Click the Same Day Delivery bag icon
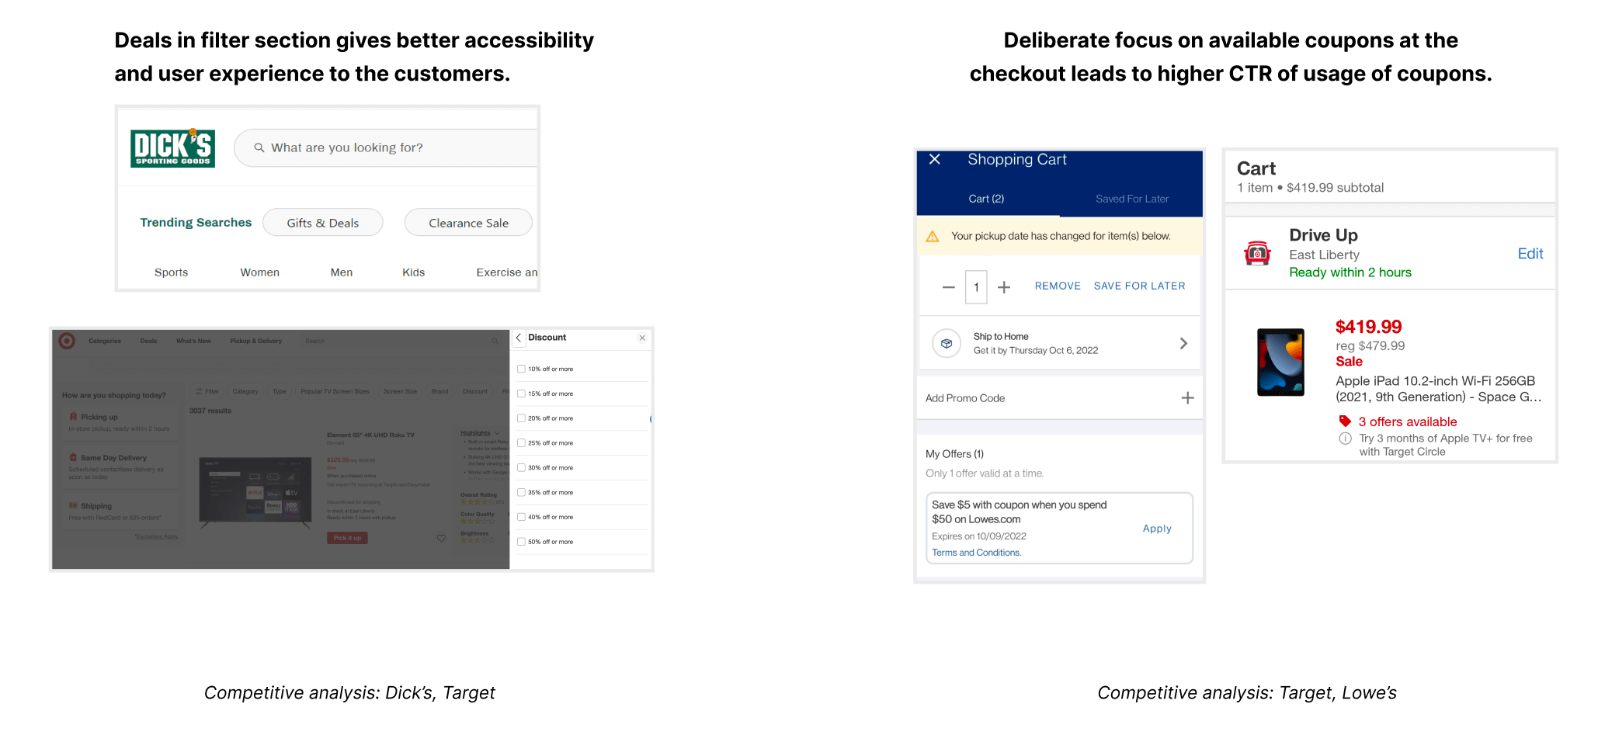 (x=73, y=458)
